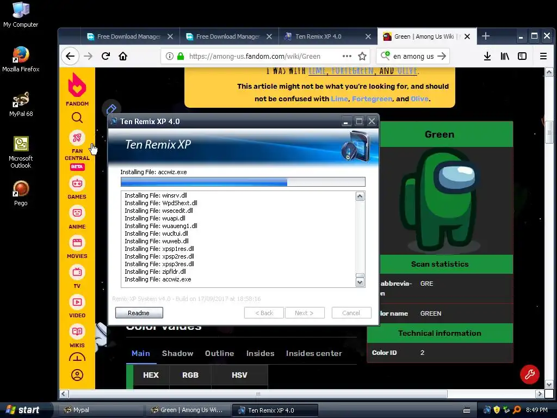
Task: Click the Fandom logo
Action: (x=77, y=89)
